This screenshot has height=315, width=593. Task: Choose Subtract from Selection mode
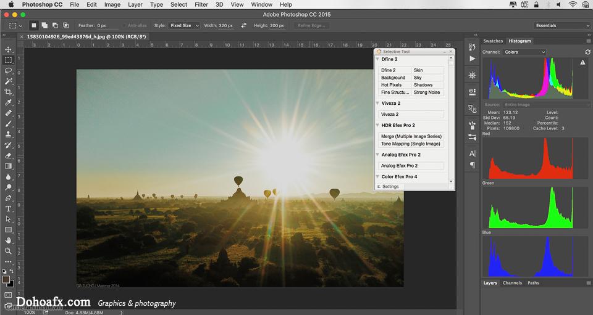coord(55,25)
